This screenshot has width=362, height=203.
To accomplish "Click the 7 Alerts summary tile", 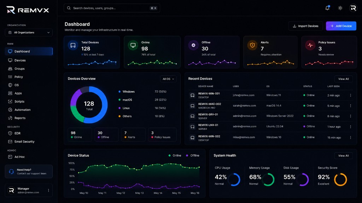I will click(x=133, y=135).
